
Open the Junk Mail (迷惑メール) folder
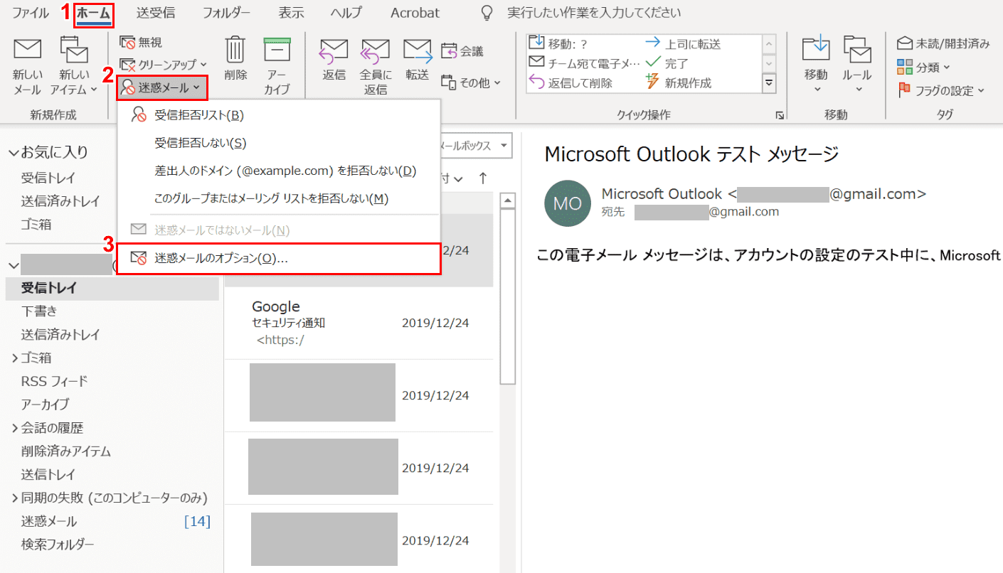coord(49,521)
